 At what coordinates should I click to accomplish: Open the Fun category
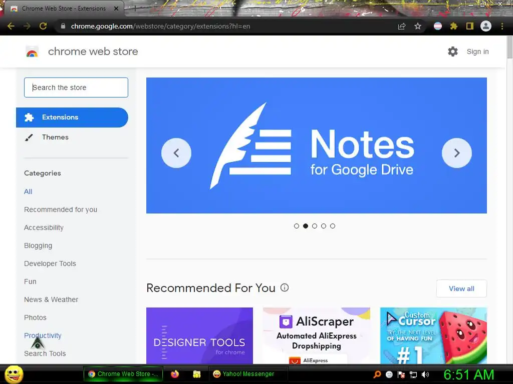(x=30, y=281)
